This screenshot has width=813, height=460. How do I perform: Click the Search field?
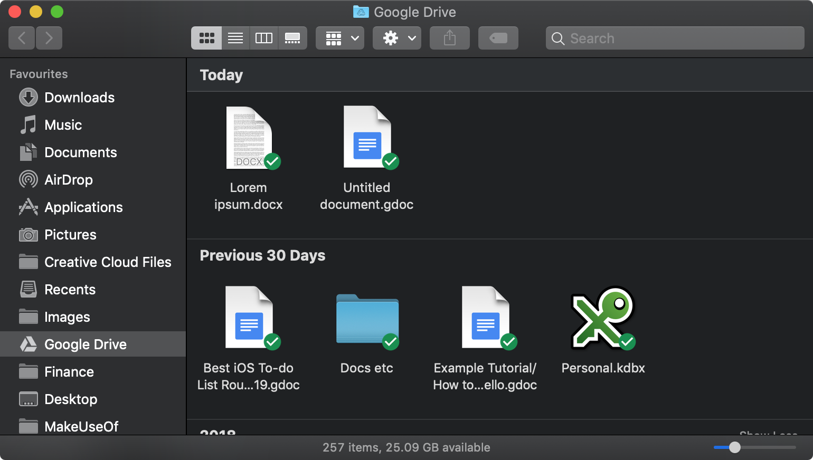point(675,38)
